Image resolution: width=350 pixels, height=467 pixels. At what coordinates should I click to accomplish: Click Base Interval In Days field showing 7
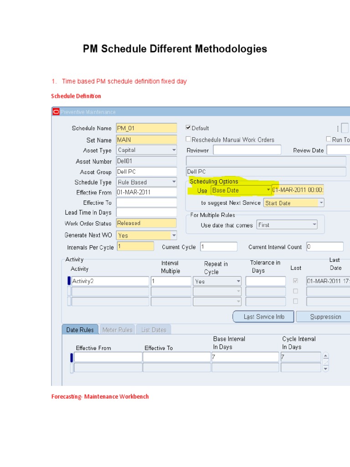coord(245,357)
